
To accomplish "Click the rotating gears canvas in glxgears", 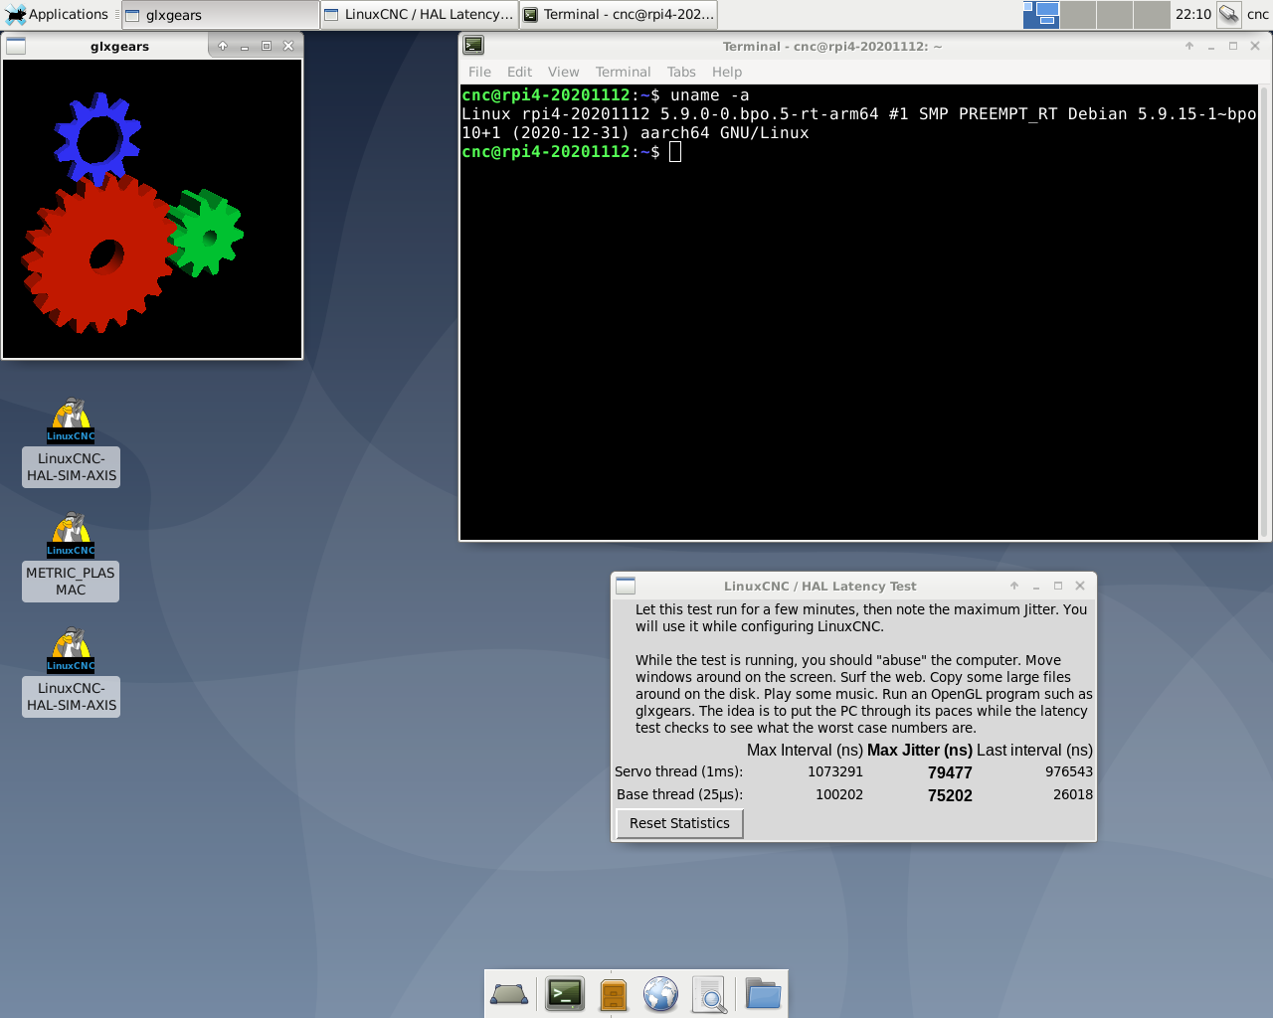I will pyautogui.click(x=152, y=209).
